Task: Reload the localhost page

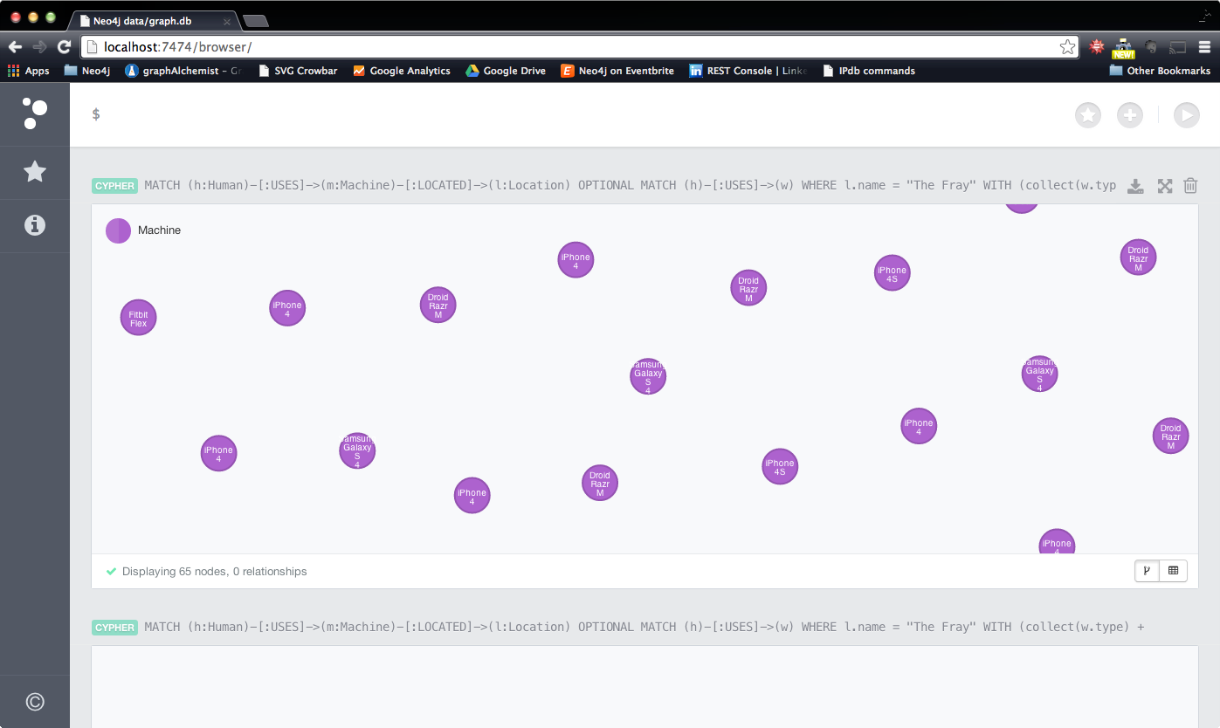Action: tap(64, 47)
